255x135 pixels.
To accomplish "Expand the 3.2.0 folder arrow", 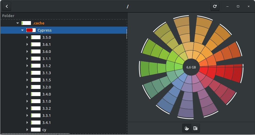I will (x=27, y=87).
